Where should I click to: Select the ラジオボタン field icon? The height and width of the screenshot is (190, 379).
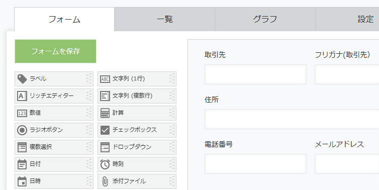pyautogui.click(x=22, y=130)
